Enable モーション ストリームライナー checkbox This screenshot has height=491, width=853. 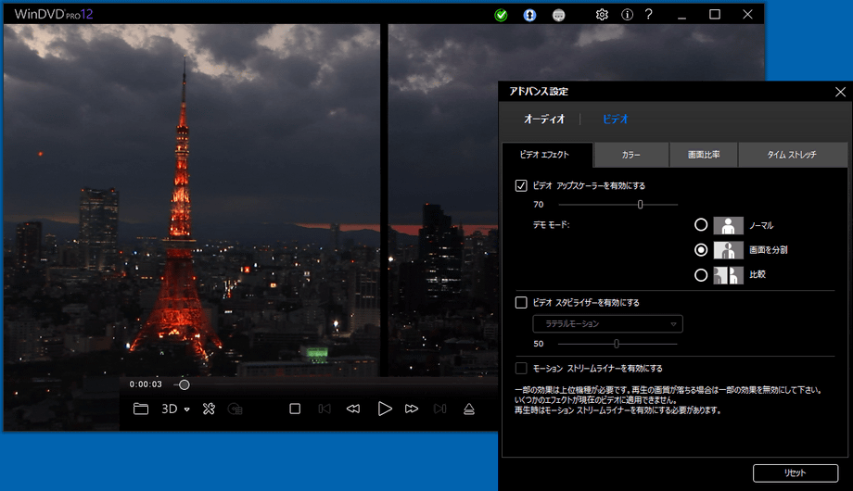[x=521, y=368]
